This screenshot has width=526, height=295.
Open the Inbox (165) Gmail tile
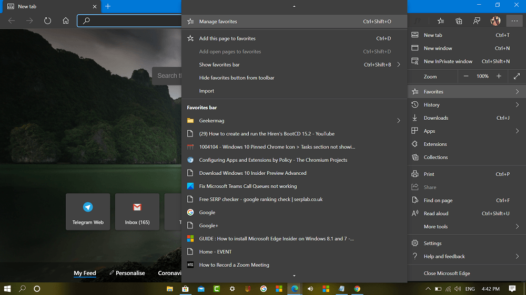pos(137,212)
